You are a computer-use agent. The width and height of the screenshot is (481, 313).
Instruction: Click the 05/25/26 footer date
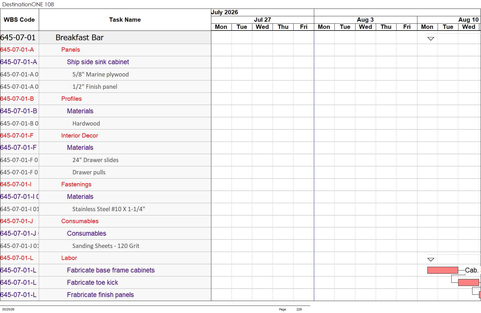[8, 309]
